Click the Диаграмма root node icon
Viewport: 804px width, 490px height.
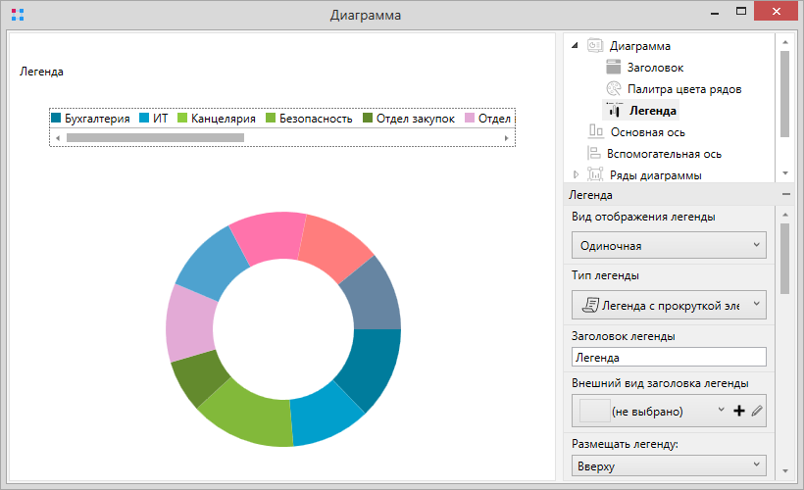click(x=594, y=46)
